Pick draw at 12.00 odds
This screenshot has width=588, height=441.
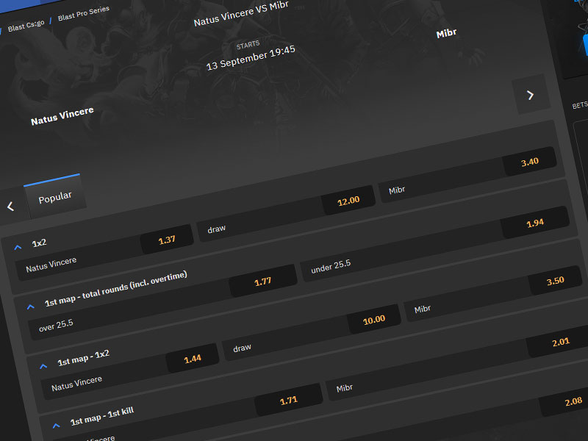286,214
